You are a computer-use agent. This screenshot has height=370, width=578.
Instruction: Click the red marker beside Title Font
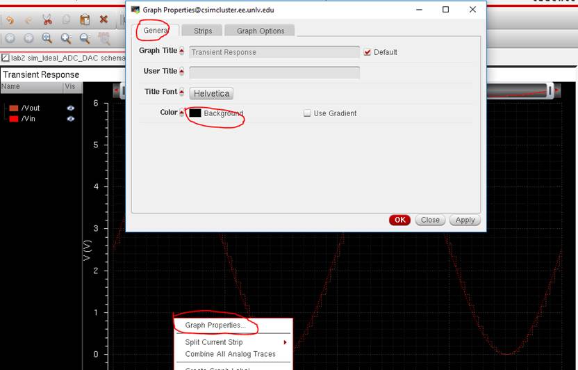tap(182, 92)
